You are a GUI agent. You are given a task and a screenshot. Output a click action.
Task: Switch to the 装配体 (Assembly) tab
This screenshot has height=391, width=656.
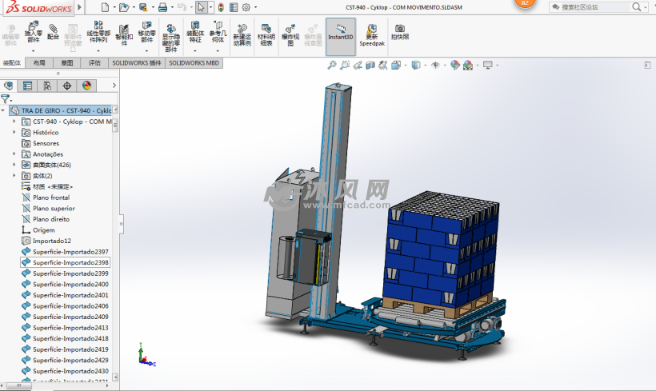tap(12, 62)
